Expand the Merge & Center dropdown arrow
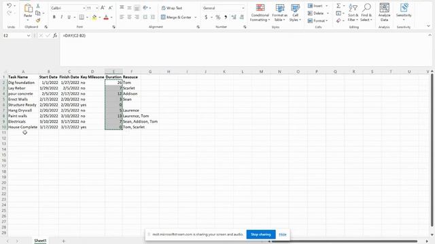The height and width of the screenshot is (244, 435). (x=195, y=17)
